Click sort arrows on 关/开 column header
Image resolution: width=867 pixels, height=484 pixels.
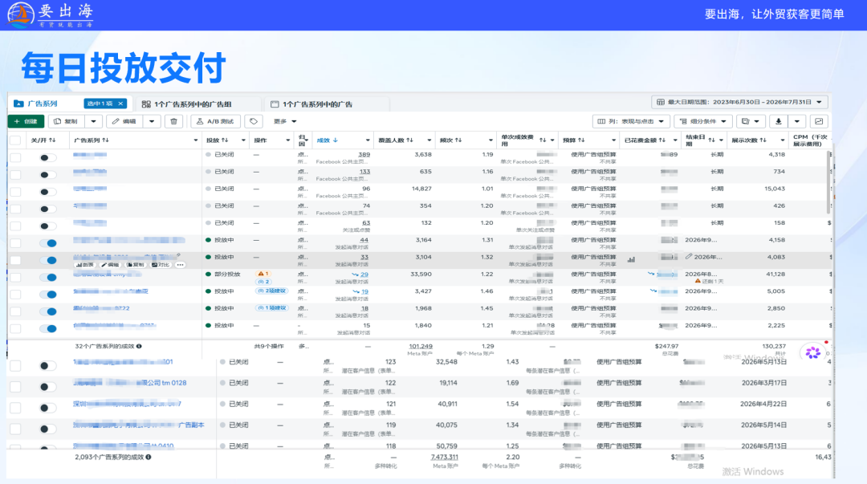(52, 140)
